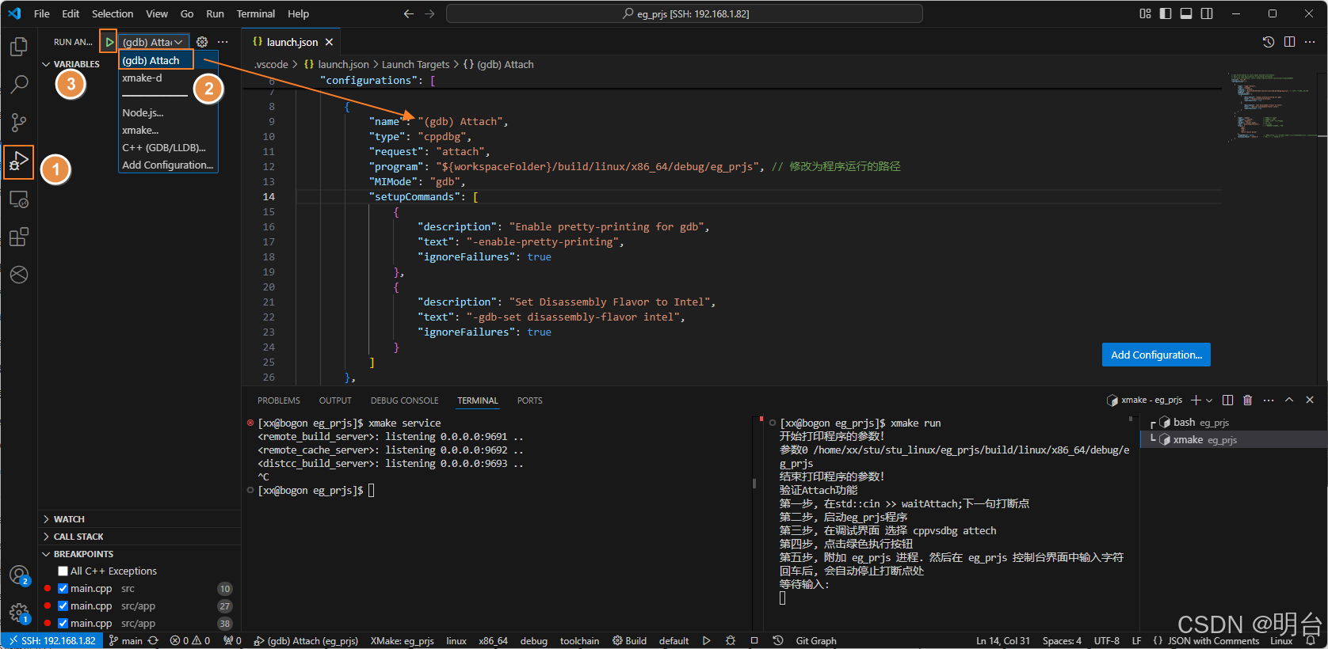Click the Ln 14, Col 31 indicator
The height and width of the screenshot is (649, 1328).
(x=1003, y=641)
